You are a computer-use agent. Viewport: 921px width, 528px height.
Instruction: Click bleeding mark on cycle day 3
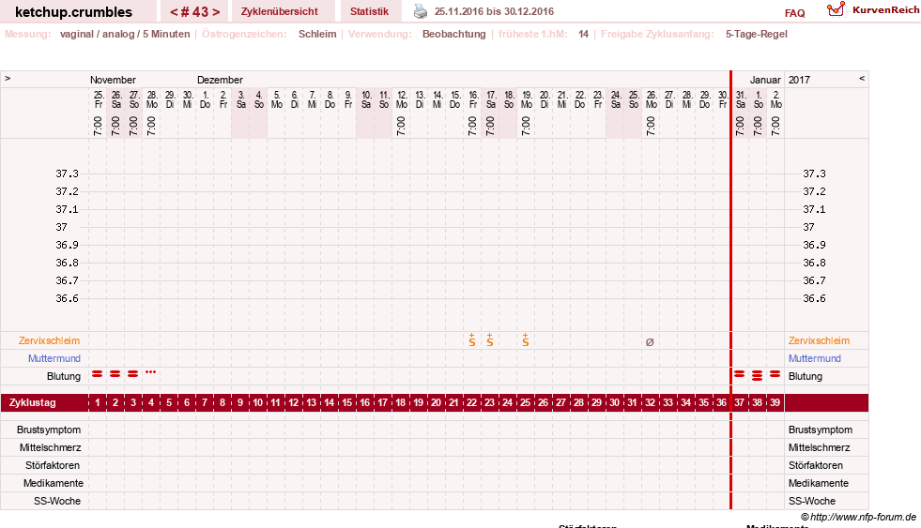coord(133,373)
